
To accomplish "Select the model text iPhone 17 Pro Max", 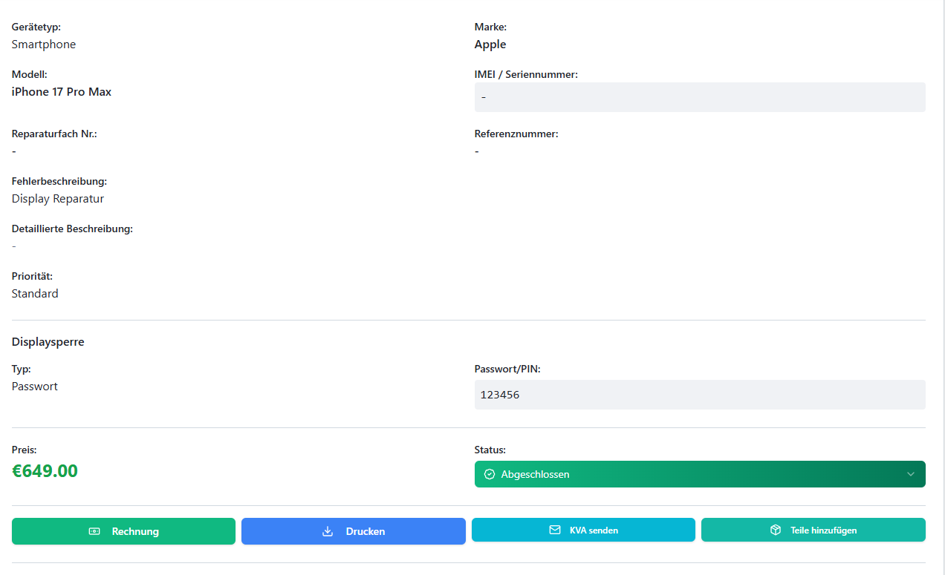I will coord(62,92).
